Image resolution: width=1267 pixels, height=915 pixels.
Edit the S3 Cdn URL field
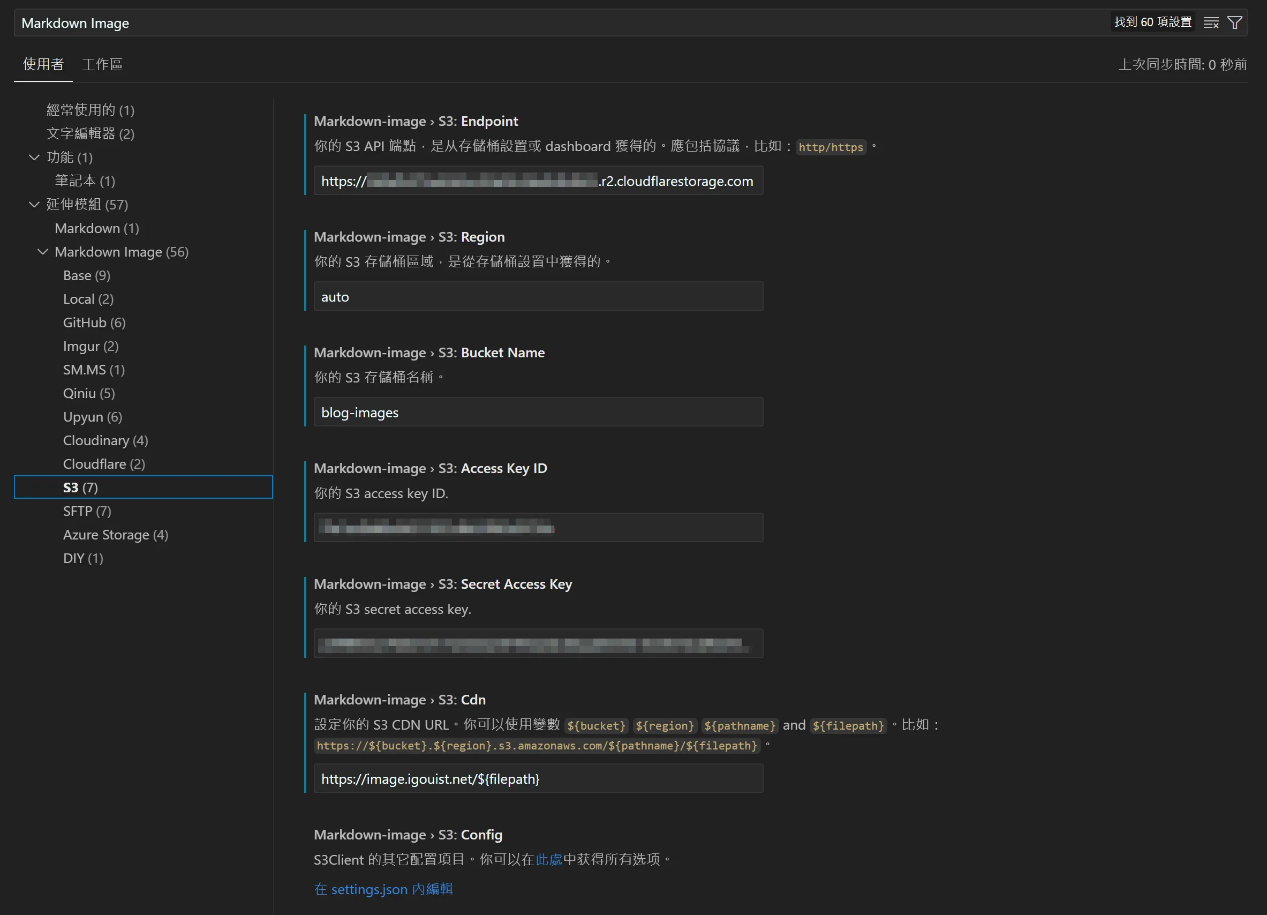pos(539,778)
